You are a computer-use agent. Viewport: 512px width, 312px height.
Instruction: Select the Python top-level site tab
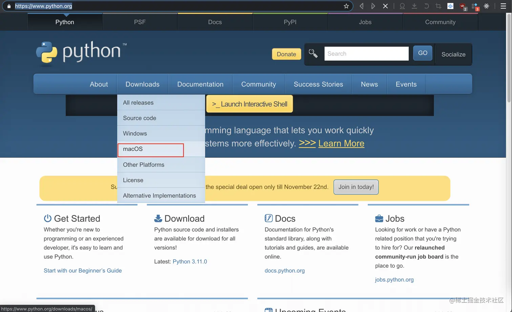[65, 22]
